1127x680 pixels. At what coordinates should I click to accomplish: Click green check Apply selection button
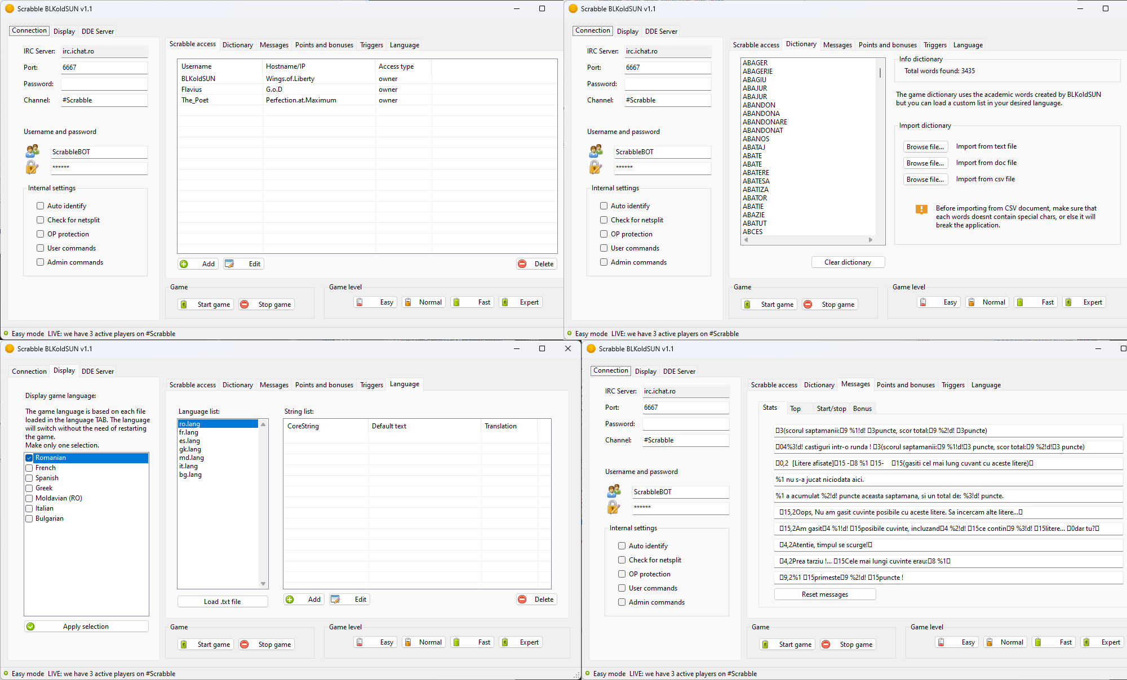pyautogui.click(x=86, y=627)
